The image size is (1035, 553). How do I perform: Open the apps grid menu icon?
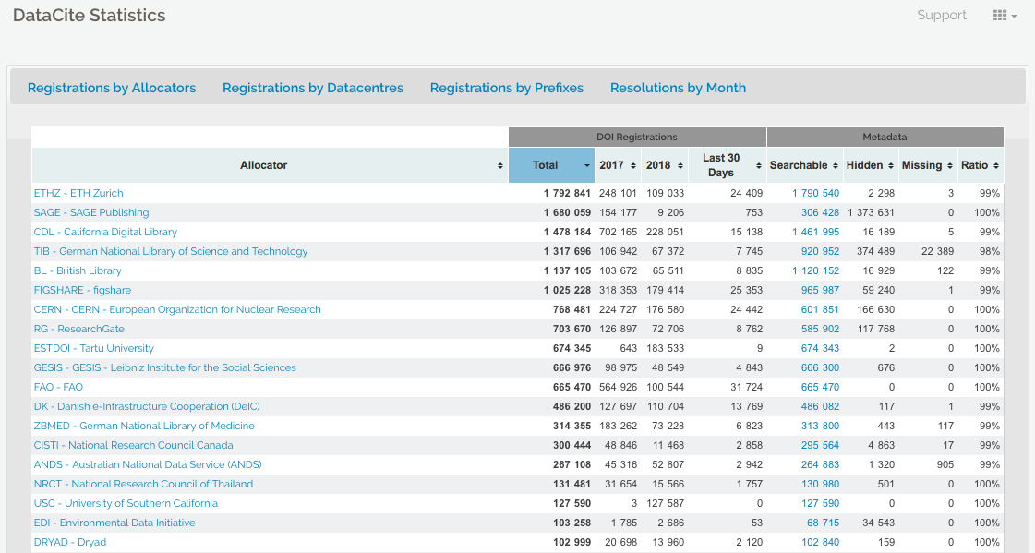click(1005, 15)
